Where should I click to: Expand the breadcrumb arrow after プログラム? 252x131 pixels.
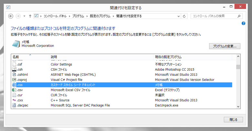pyautogui.click(x=87, y=16)
